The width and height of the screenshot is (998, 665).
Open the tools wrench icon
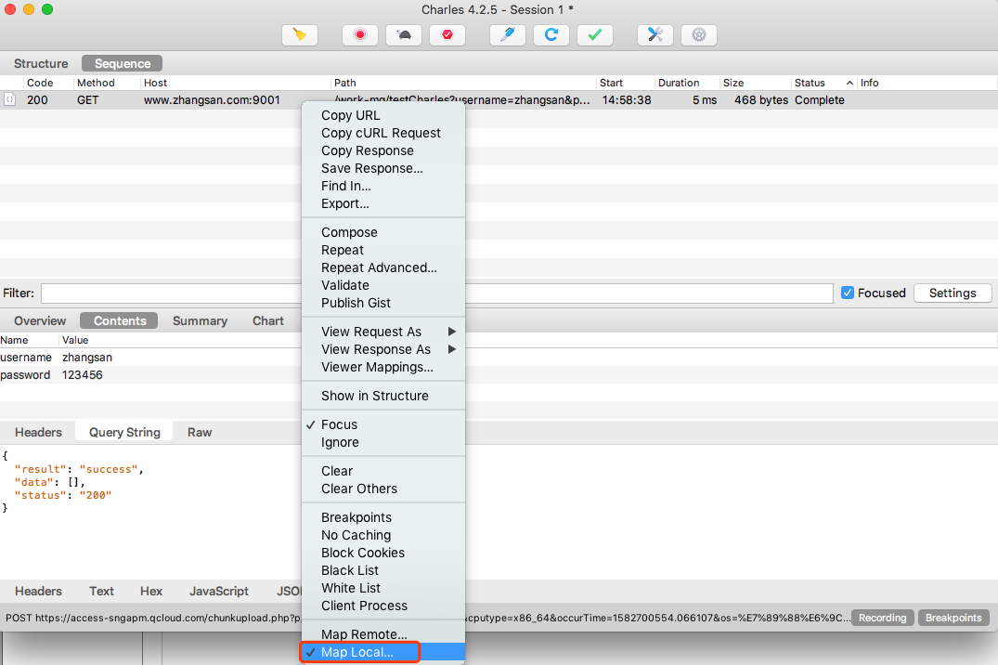click(x=655, y=35)
